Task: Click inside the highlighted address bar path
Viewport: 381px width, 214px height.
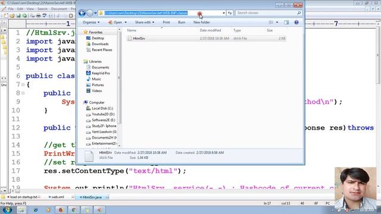Action: point(146,13)
